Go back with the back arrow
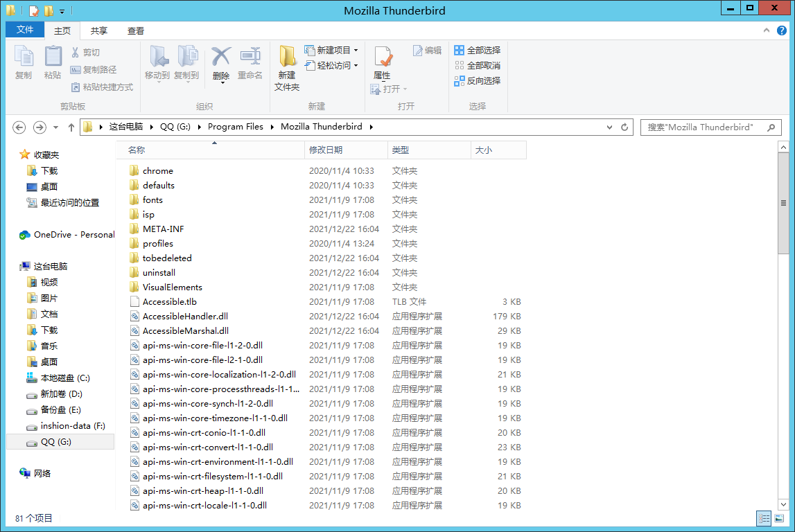The height and width of the screenshot is (532, 795). [x=19, y=127]
